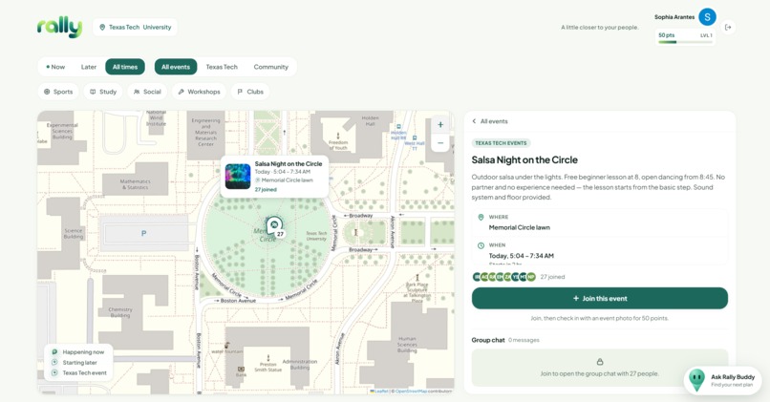
Task: Click the log out icon
Action: coord(728,28)
